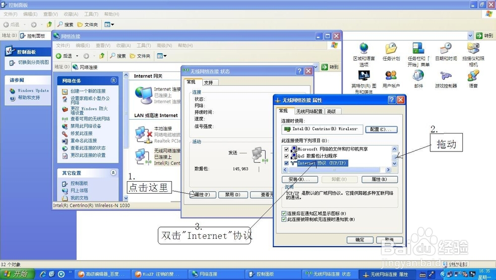Click the 搜索 icon in 网络连接 toolbar
496x280 pixels.
pyautogui.click(x=118, y=56)
